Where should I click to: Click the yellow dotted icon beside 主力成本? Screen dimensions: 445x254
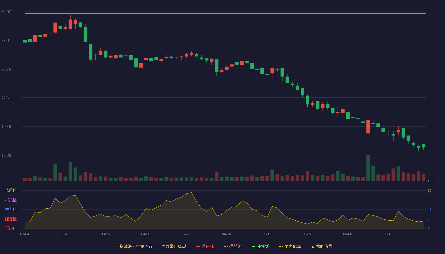281,246
